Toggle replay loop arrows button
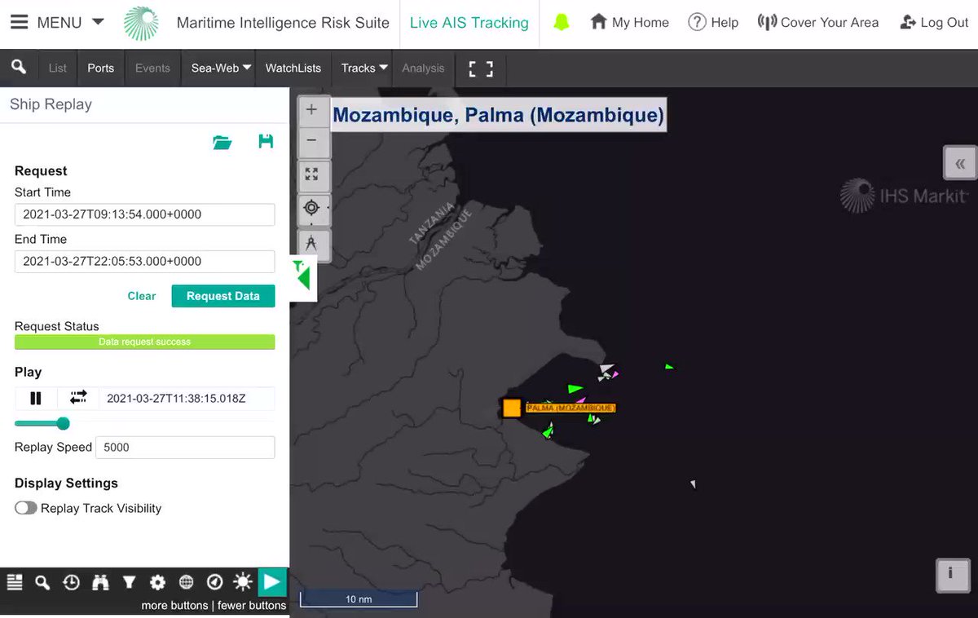 pyautogui.click(x=78, y=398)
